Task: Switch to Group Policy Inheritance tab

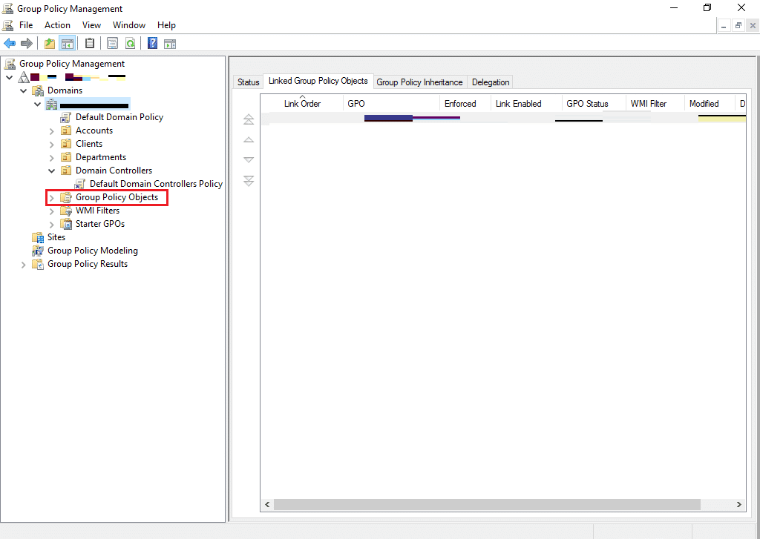Action: [420, 82]
